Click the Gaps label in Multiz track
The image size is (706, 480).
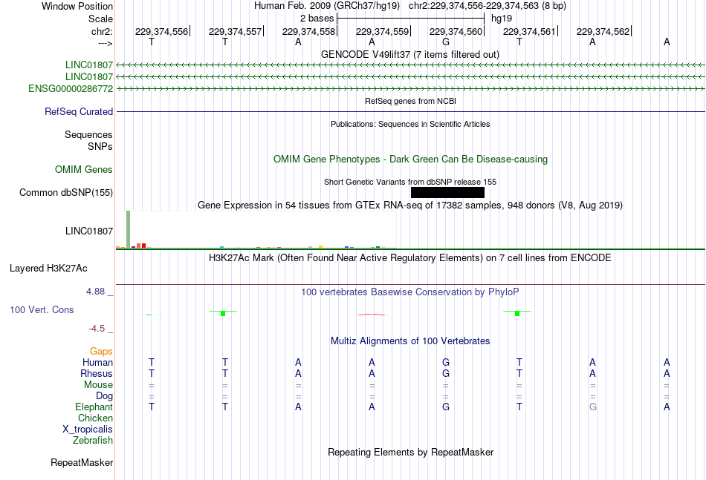coord(101,351)
